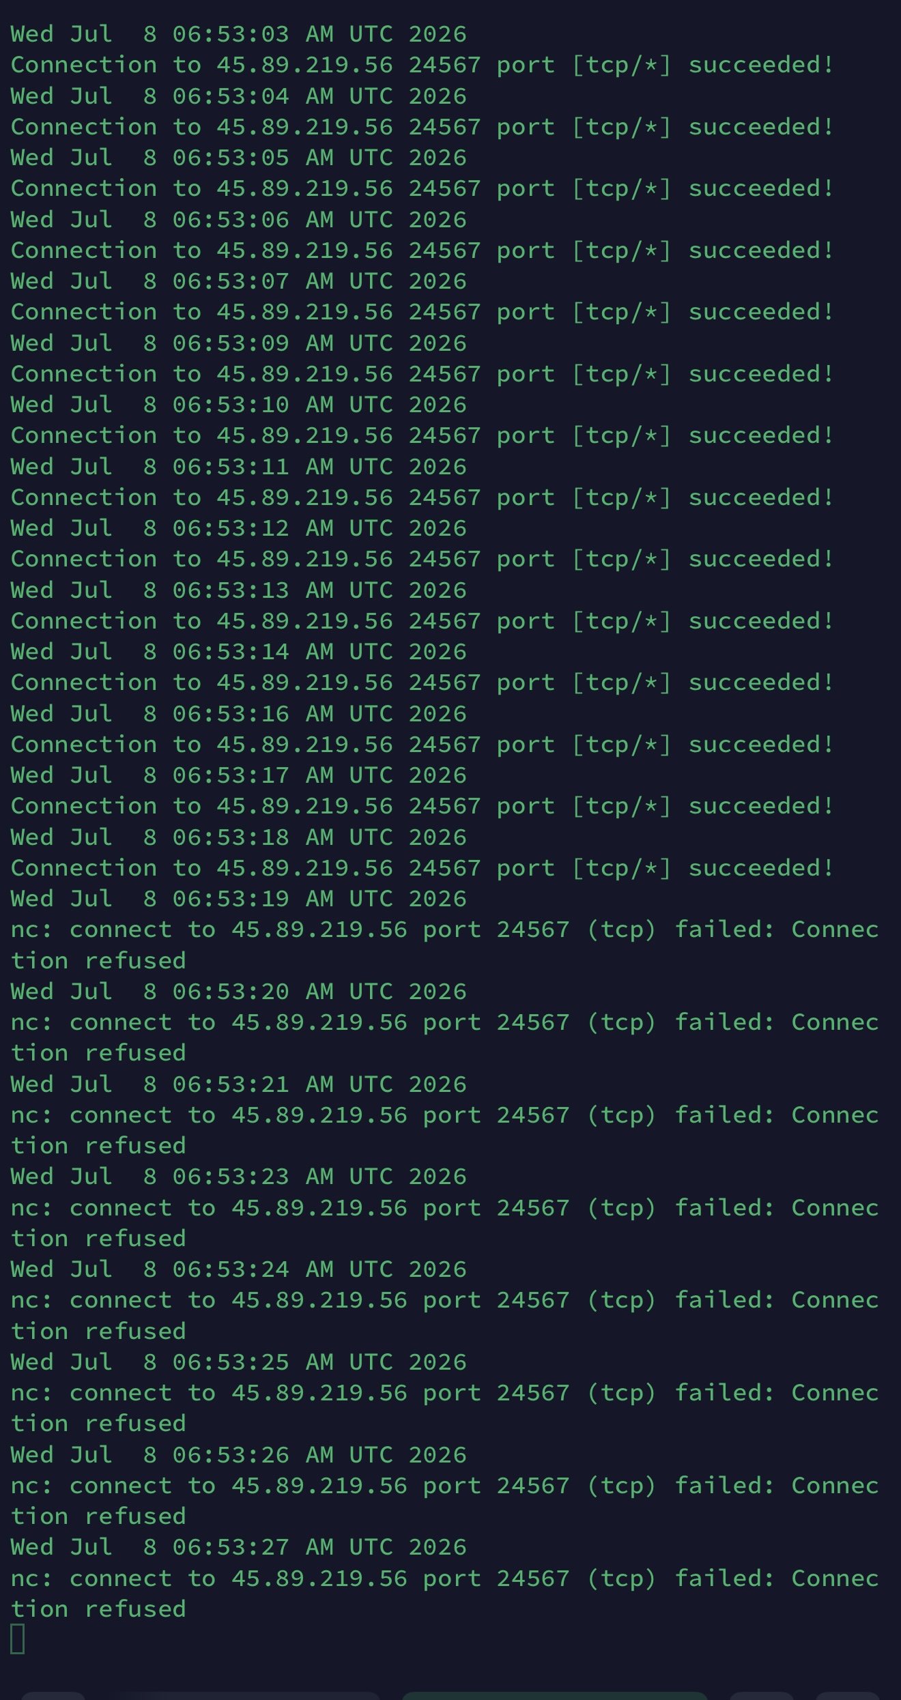Select the 06:53:23 AM timestamp line
The width and height of the screenshot is (901, 1700).
(239, 1176)
